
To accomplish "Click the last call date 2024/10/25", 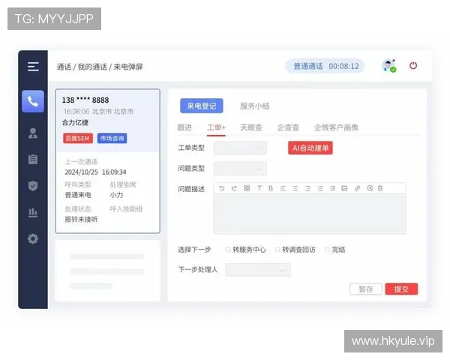I will click(81, 172).
